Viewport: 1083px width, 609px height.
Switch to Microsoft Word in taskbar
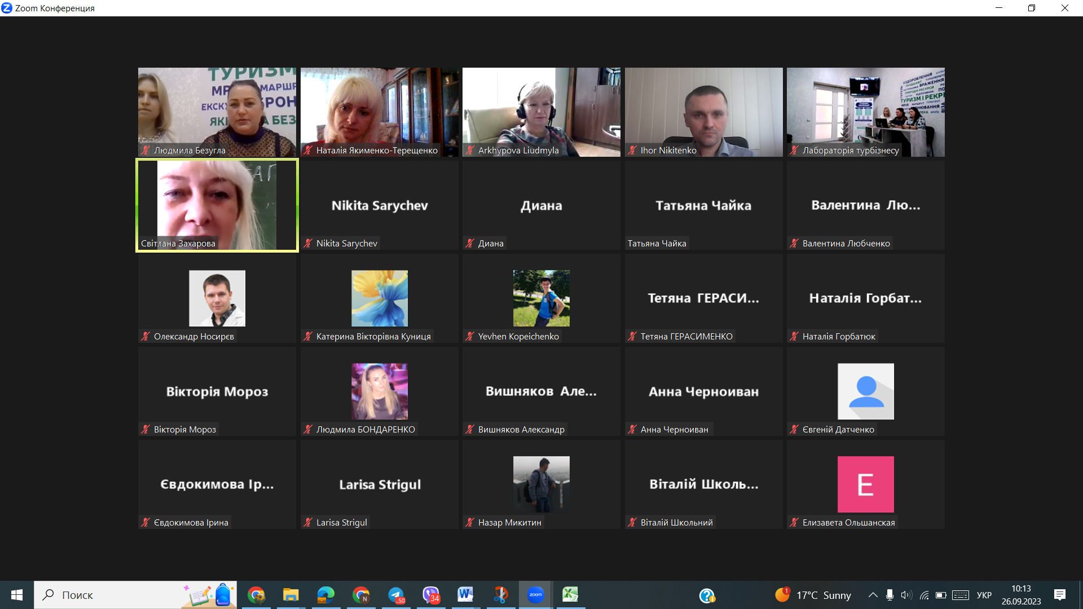465,594
